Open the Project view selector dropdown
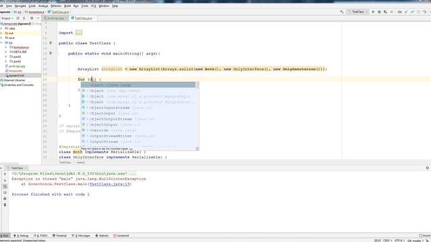 coord(7,18)
